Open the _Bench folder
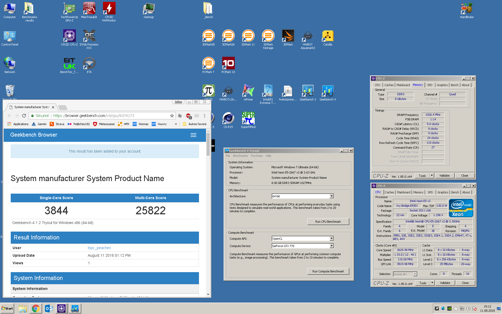502x314 pixels. (208, 10)
